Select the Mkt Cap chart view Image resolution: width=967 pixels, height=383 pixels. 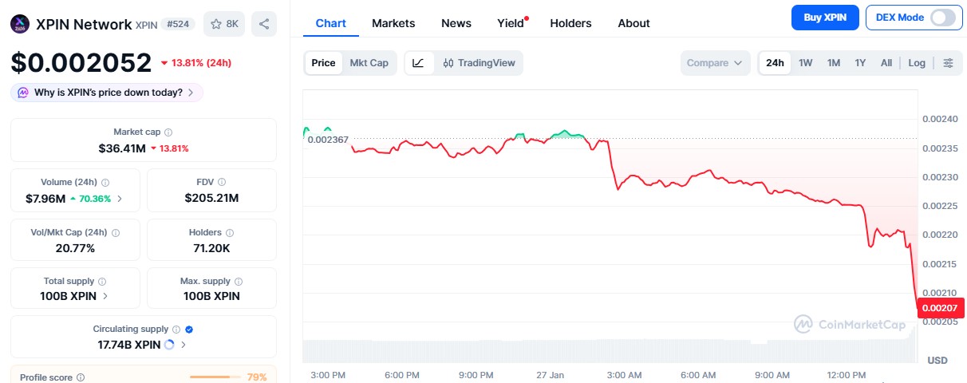click(x=369, y=63)
